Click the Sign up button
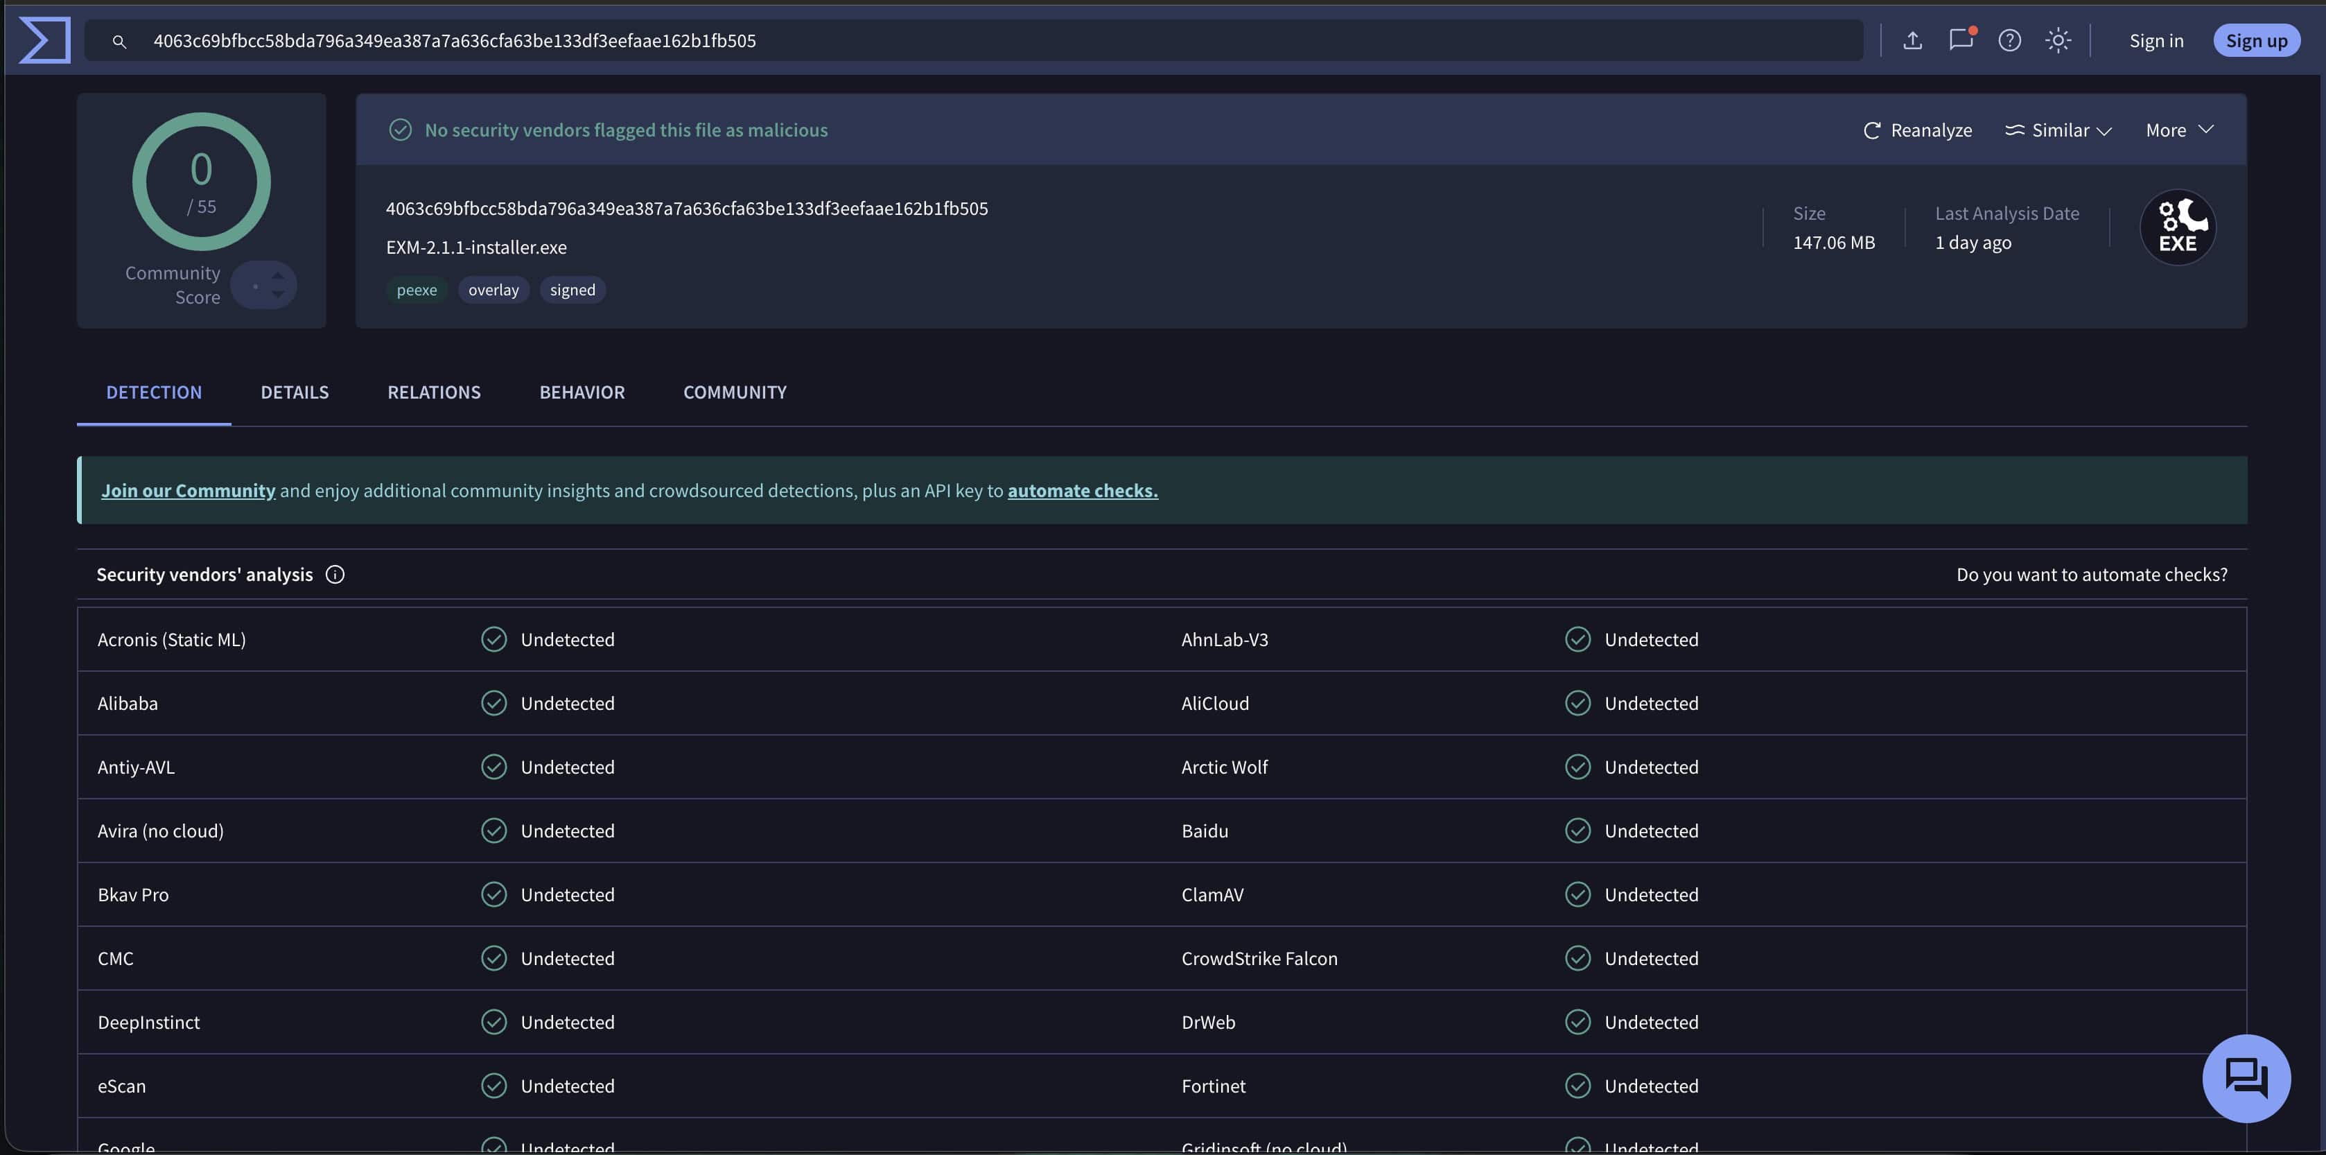The image size is (2326, 1155). [x=2257, y=41]
